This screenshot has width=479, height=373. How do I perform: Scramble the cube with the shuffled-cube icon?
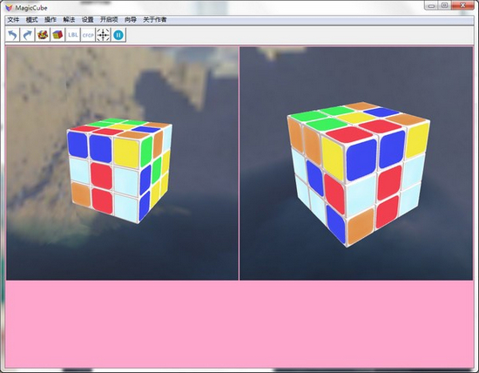(43, 35)
